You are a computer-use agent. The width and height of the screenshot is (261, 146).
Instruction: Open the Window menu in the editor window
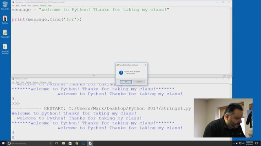(x=43, y=5)
